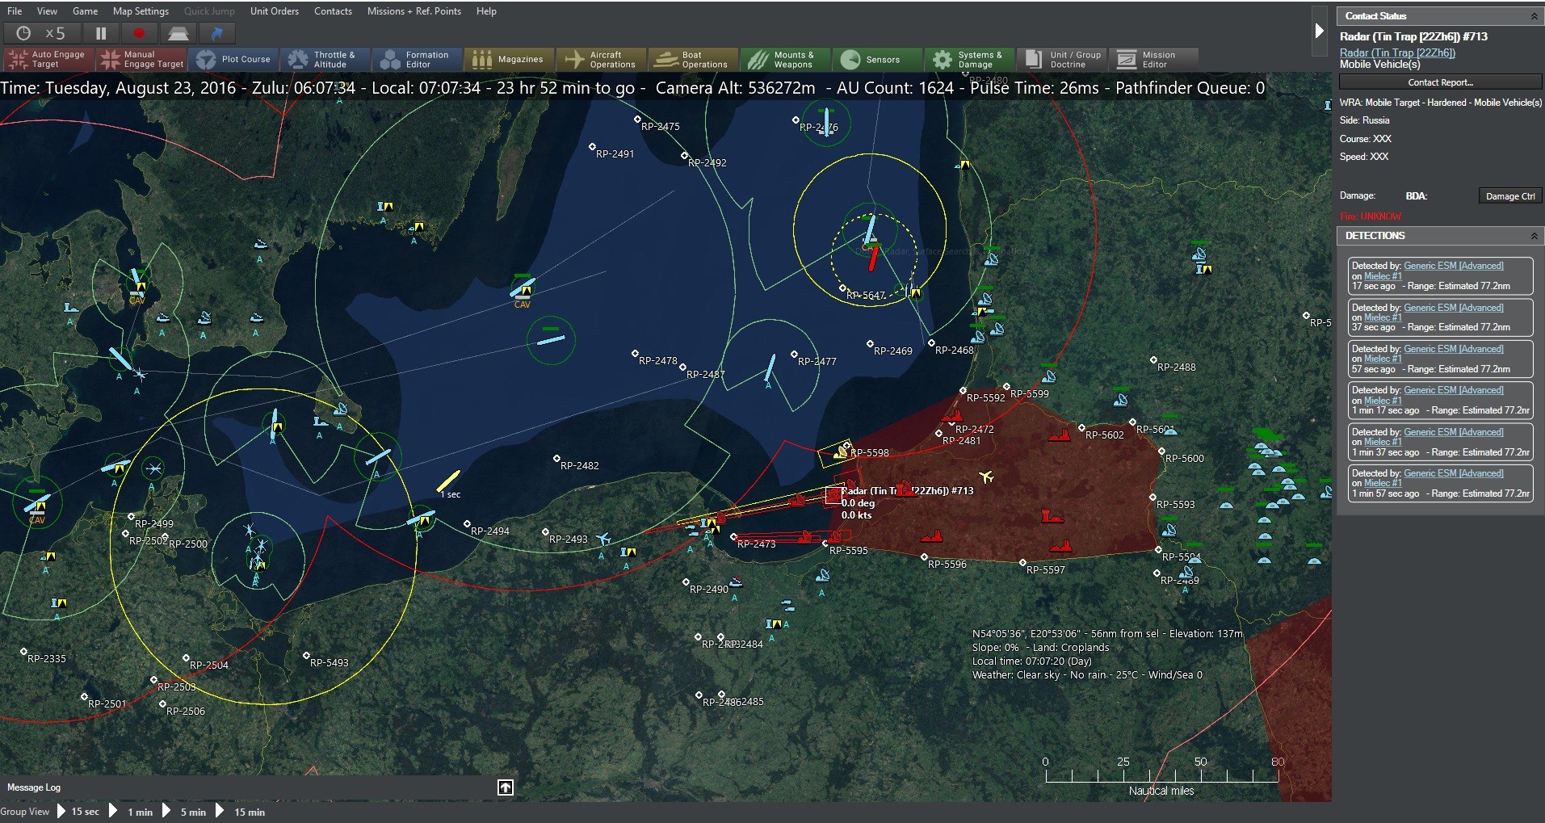Open the Magazines panel

pos(509,58)
